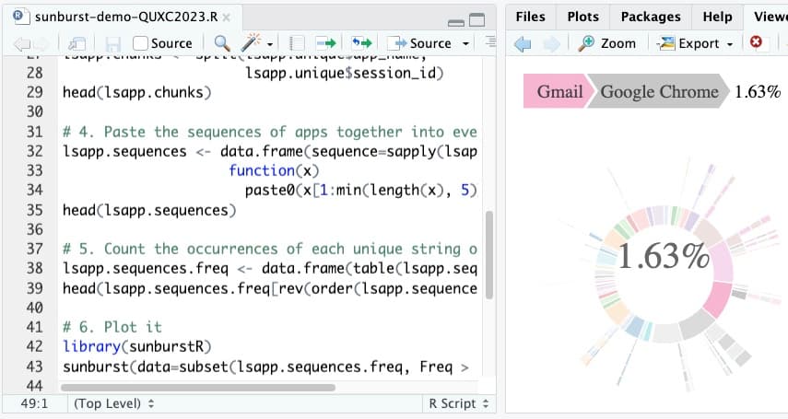Open the (Top Level) scope navigator

tap(113, 403)
